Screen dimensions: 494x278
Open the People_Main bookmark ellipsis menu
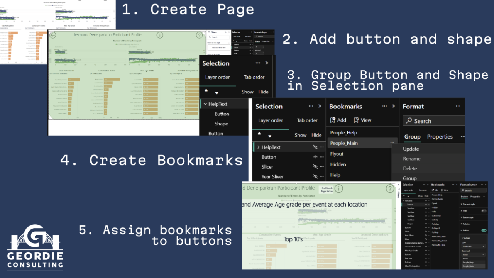(x=392, y=143)
